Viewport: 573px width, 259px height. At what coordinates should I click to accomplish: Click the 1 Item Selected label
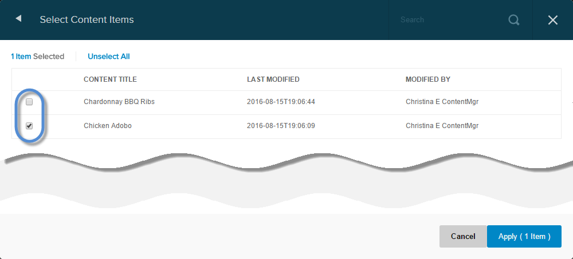(37, 57)
